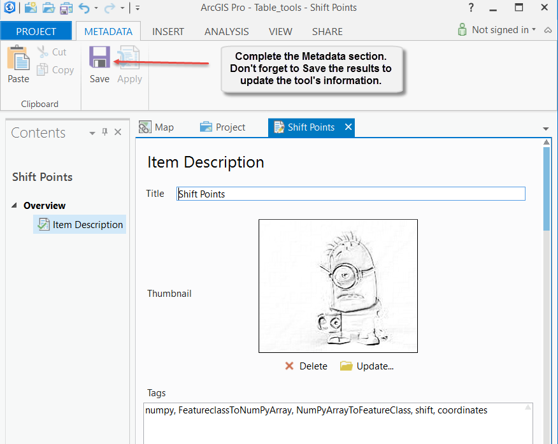Open Customize Quick Access Toolbar dropdown
The image size is (558, 444).
[x=138, y=8]
